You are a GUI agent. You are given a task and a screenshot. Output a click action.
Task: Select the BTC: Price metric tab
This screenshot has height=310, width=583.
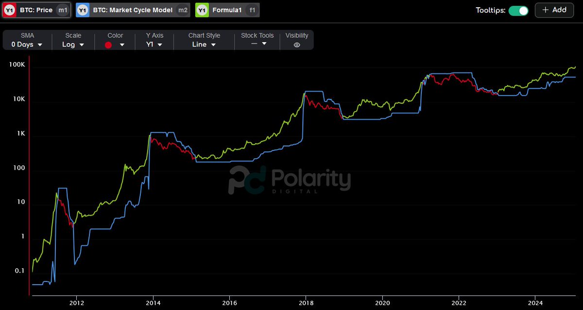click(36, 10)
